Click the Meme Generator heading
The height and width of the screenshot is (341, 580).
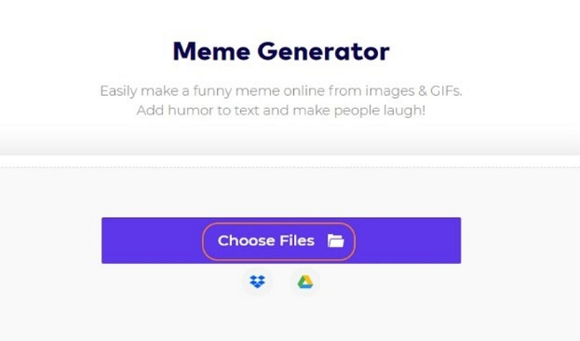tap(281, 51)
